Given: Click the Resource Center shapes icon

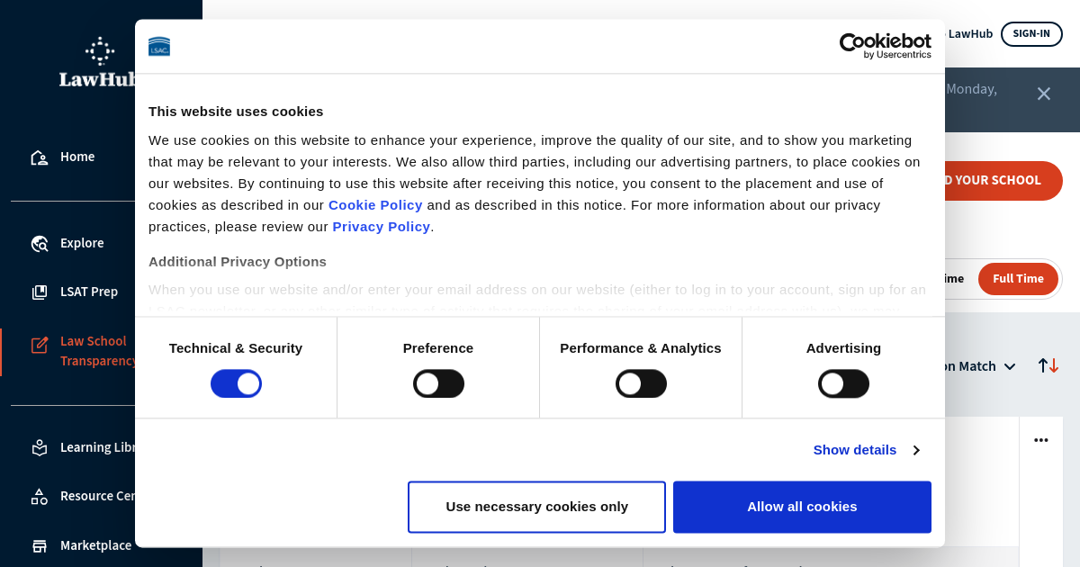Looking at the screenshot, I should coord(40,497).
